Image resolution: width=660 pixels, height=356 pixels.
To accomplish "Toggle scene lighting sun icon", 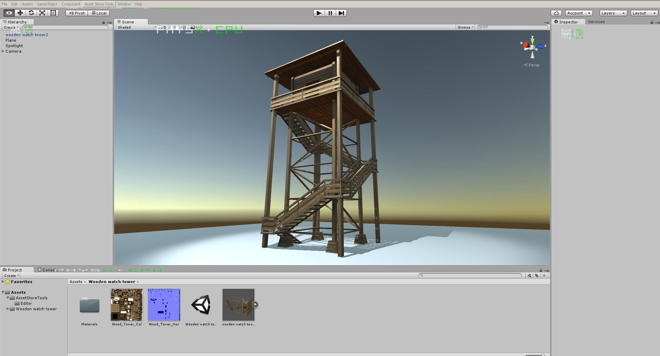I will click(175, 27).
